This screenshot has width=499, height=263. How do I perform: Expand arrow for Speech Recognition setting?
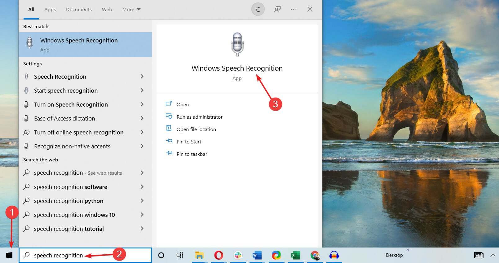[x=142, y=77]
